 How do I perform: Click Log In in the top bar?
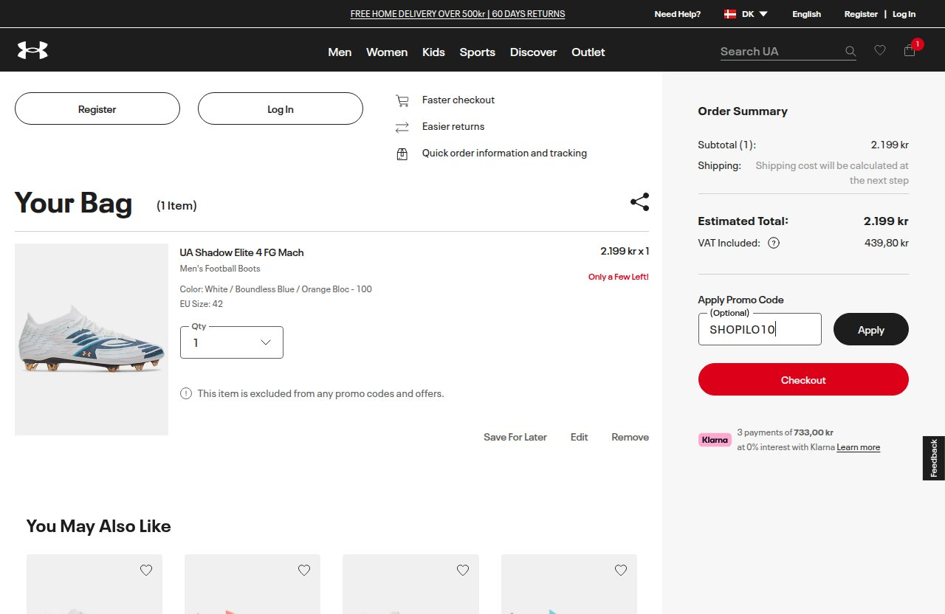pyautogui.click(x=904, y=14)
